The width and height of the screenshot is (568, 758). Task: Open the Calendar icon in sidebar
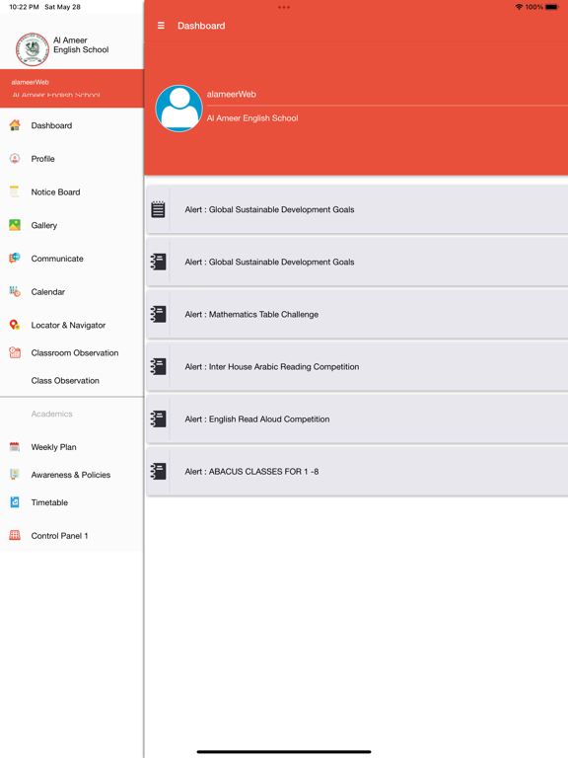point(15,291)
